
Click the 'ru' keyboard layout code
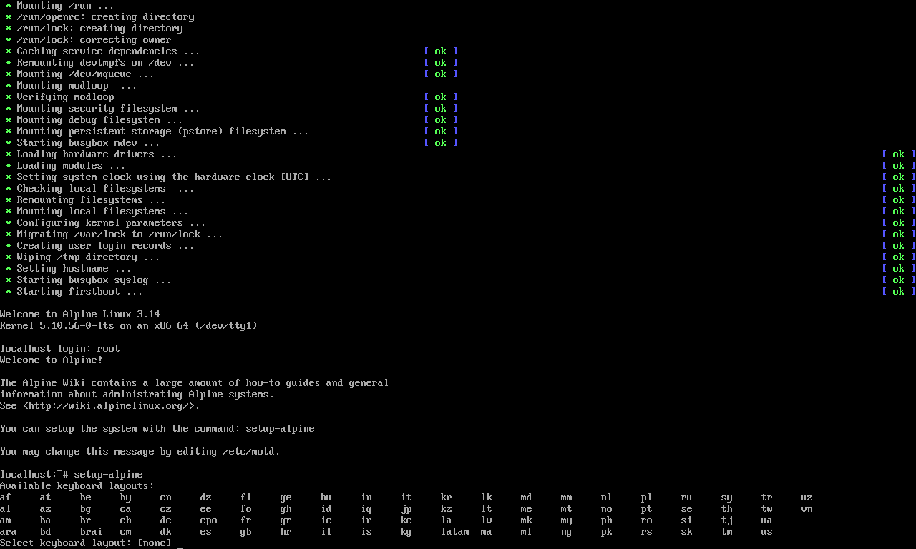[687, 498]
